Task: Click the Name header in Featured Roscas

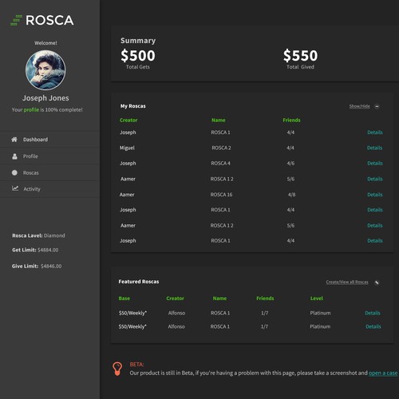Action: pos(219,298)
